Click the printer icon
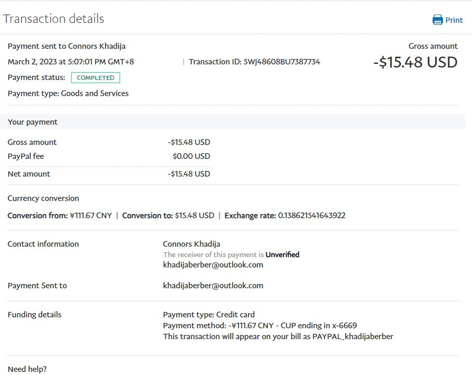This screenshot has width=472, height=375. tap(437, 20)
